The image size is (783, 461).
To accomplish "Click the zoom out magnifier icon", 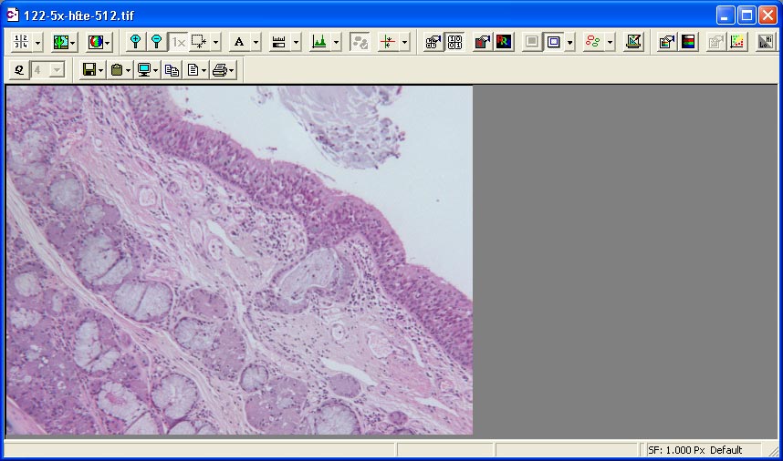I will pyautogui.click(x=156, y=42).
